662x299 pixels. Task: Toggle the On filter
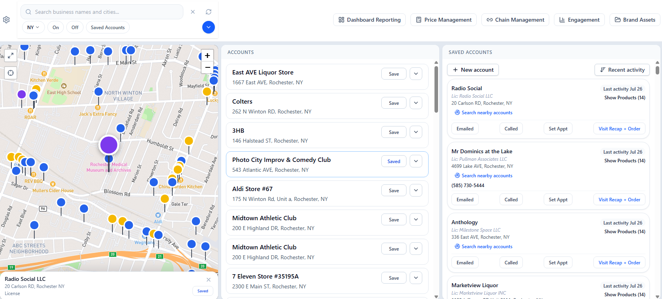56,27
